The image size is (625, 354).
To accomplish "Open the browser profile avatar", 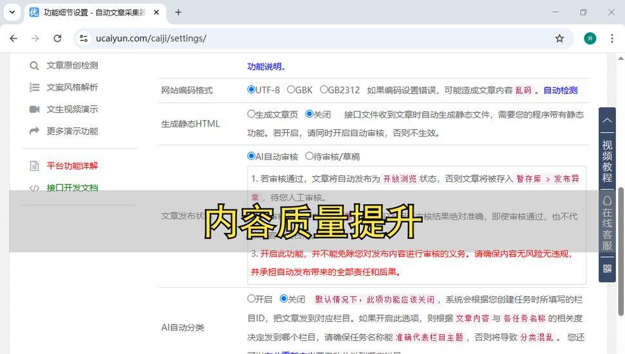I will click(x=590, y=38).
